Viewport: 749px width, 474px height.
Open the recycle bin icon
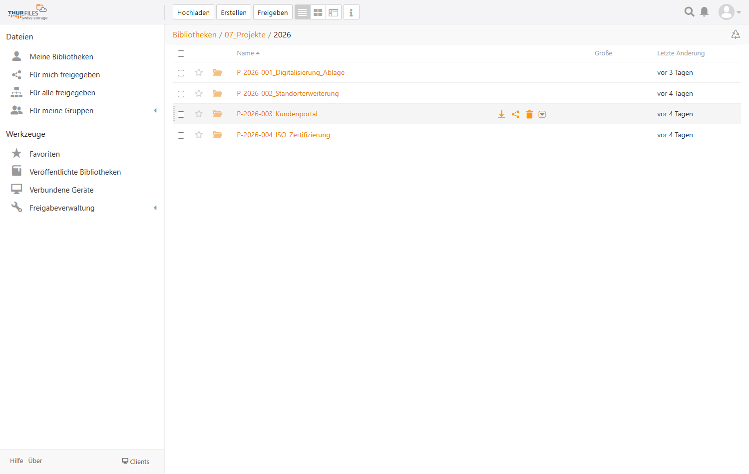(x=736, y=34)
